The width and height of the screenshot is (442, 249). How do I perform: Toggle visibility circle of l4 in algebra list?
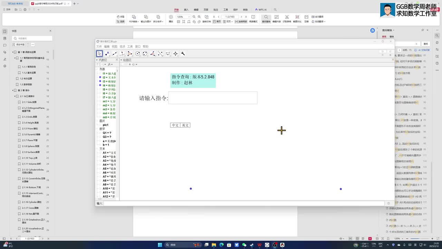coord(100,85)
